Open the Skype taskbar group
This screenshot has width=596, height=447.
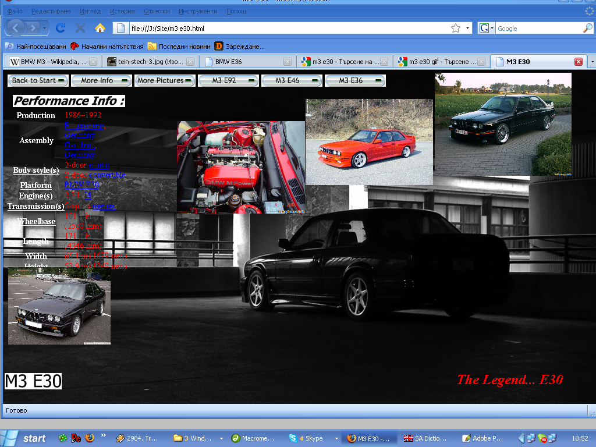tap(313, 438)
